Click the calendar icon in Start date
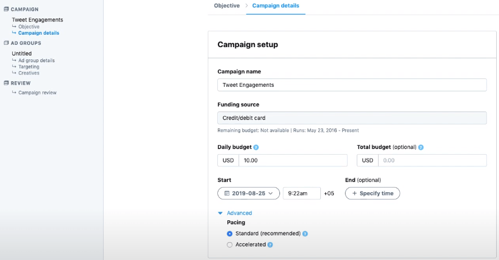 tap(227, 193)
